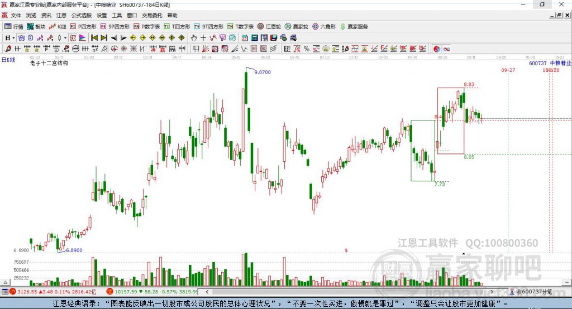Select the first yellow diamond left-arrow icon
This screenshot has width=572, height=309.
(133, 37)
